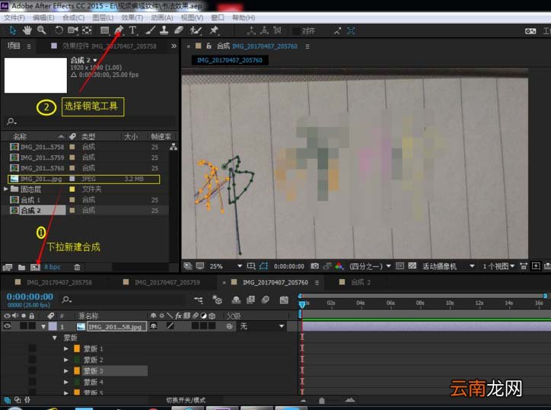Open the parent 无 dropdown for layer 1
551x410 pixels.
tap(262, 326)
